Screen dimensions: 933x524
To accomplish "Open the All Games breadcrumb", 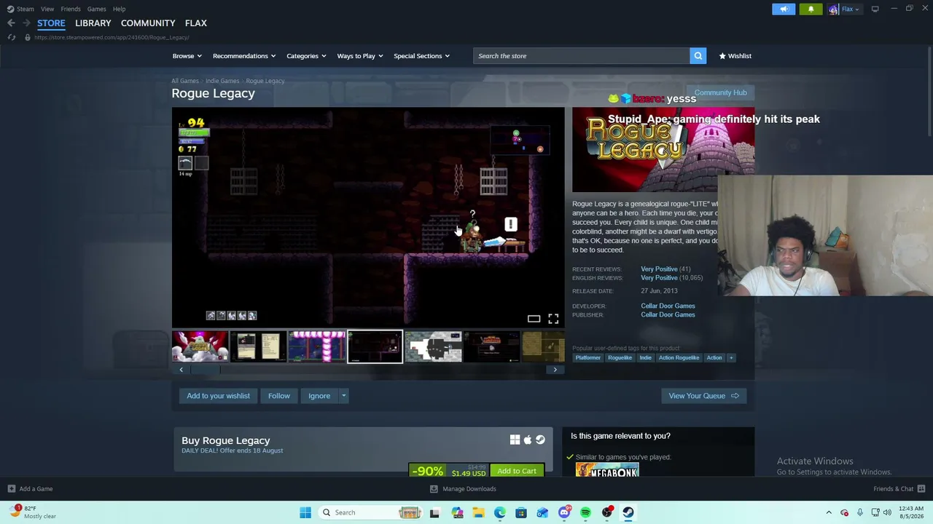I will (x=185, y=81).
